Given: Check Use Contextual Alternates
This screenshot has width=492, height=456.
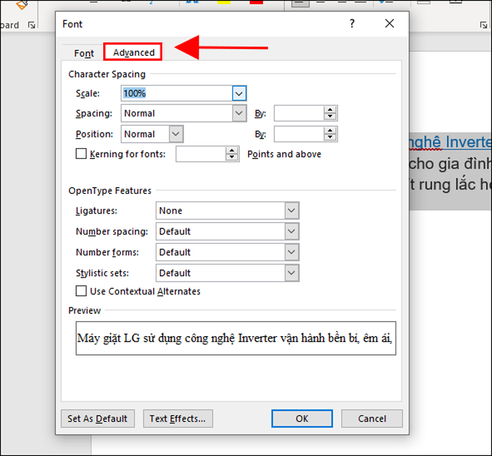Looking at the screenshot, I should [82, 291].
